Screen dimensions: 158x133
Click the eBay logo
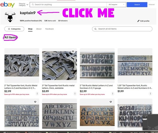(x=7, y=5)
